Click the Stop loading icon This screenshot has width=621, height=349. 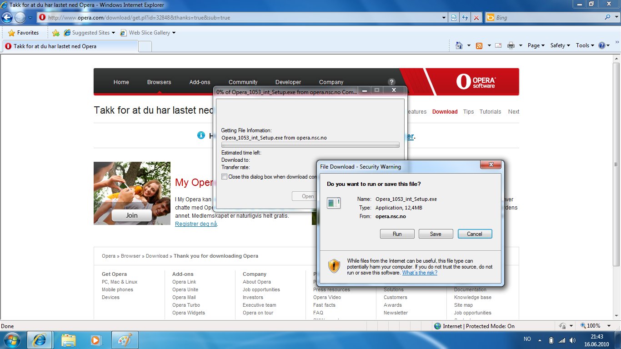tap(476, 18)
